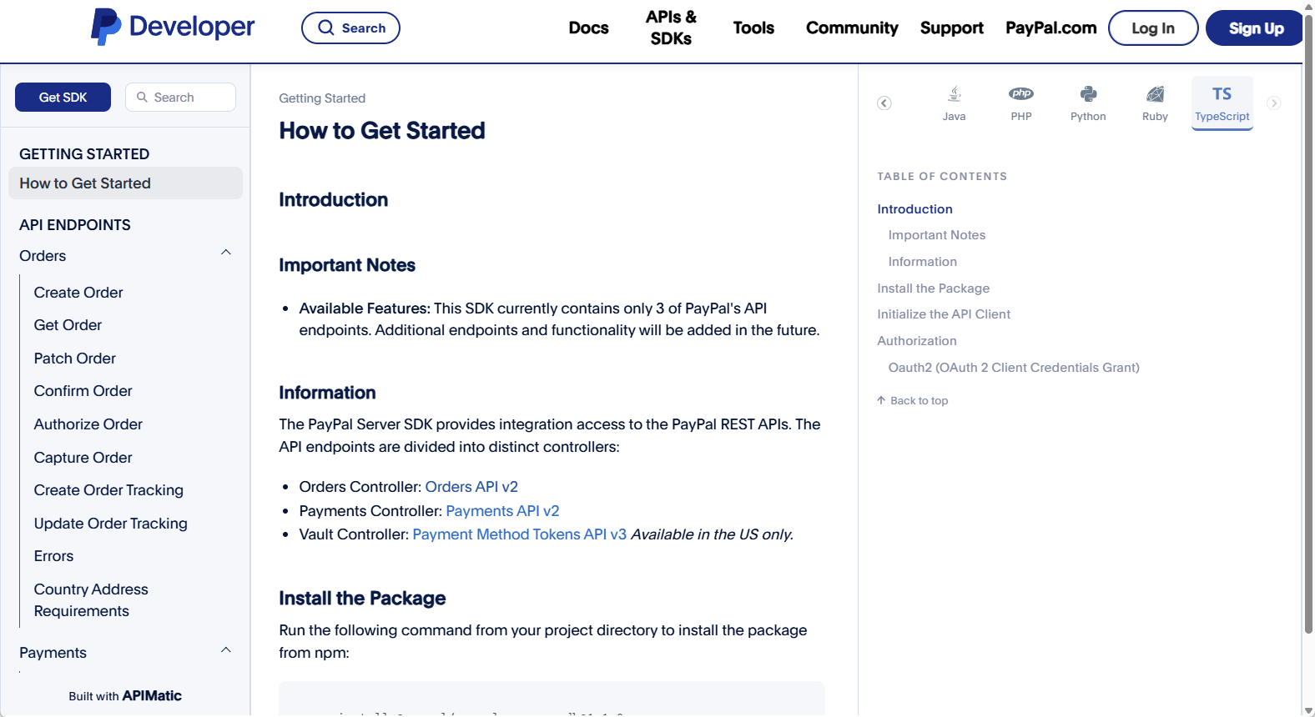This screenshot has height=717, width=1315.
Task: Click the Payments API v2 link
Action: (x=502, y=511)
